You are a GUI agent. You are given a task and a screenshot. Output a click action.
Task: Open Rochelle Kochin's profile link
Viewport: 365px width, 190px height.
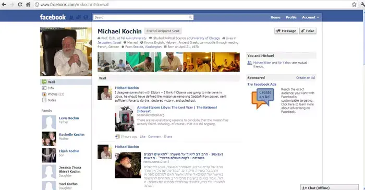pos(72,135)
